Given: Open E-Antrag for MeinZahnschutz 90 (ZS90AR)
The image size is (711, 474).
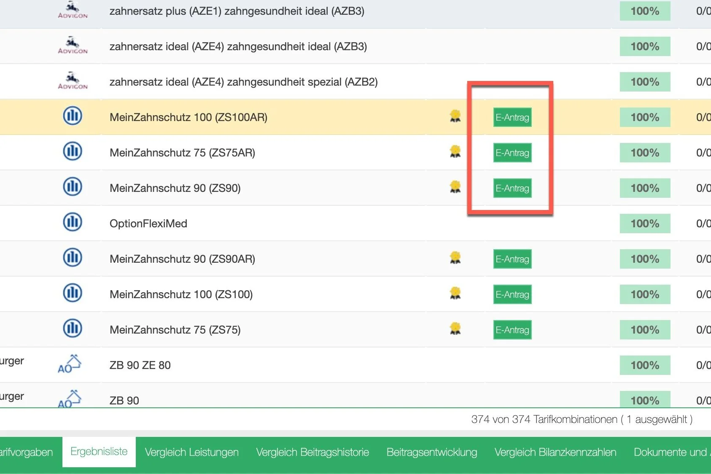Looking at the screenshot, I should 512,259.
